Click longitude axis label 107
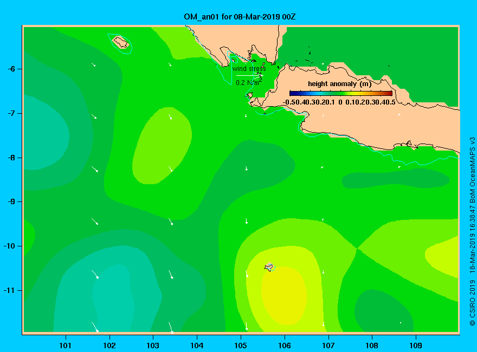 [x=328, y=346]
